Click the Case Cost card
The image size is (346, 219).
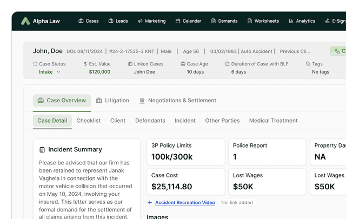click(185, 182)
